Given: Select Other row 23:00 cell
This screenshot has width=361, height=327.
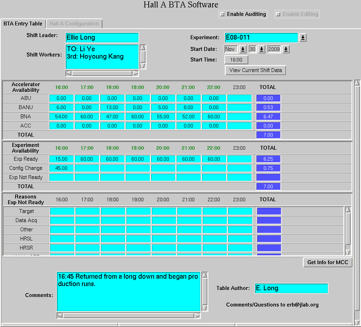Looking at the screenshot, I should 240,230.
